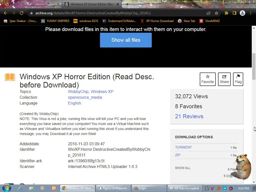
Task: Click the Show all files button
Action: coord(126,40)
